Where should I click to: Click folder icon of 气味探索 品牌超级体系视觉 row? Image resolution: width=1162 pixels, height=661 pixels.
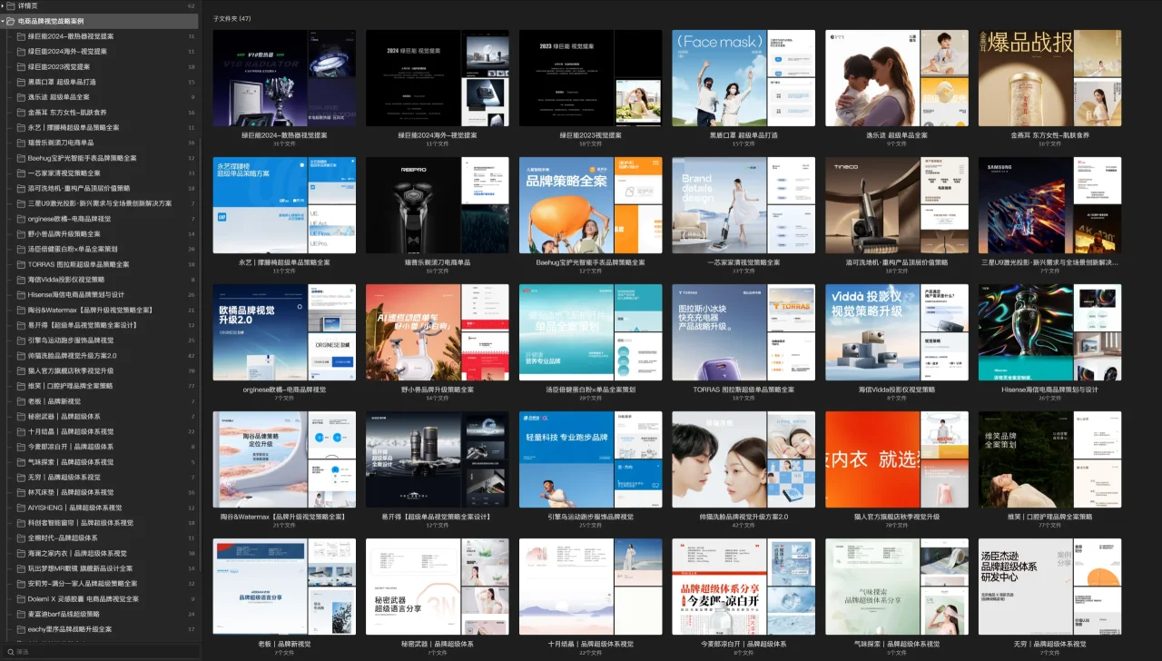click(21, 462)
